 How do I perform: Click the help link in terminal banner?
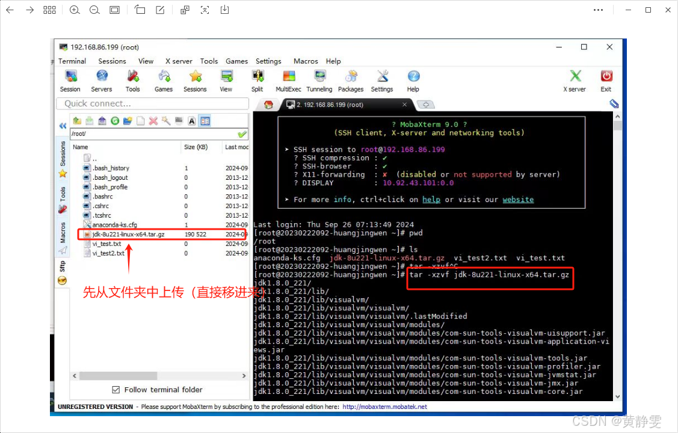pyautogui.click(x=431, y=200)
